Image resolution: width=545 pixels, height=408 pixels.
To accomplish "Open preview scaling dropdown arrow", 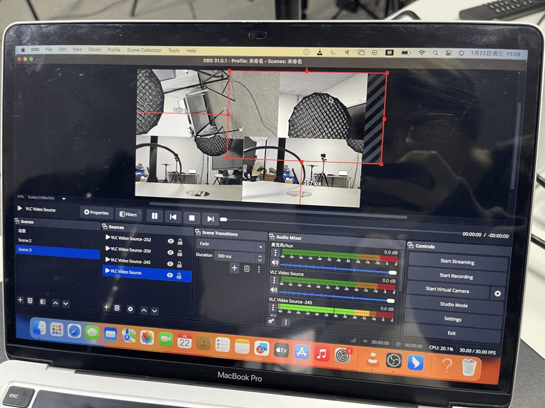I will (x=64, y=199).
